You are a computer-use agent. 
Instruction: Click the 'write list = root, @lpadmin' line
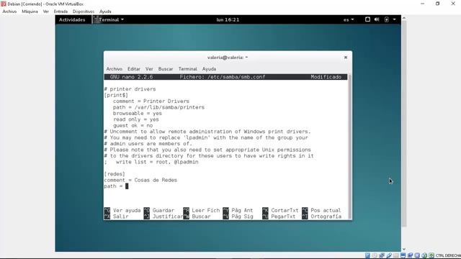point(157,162)
